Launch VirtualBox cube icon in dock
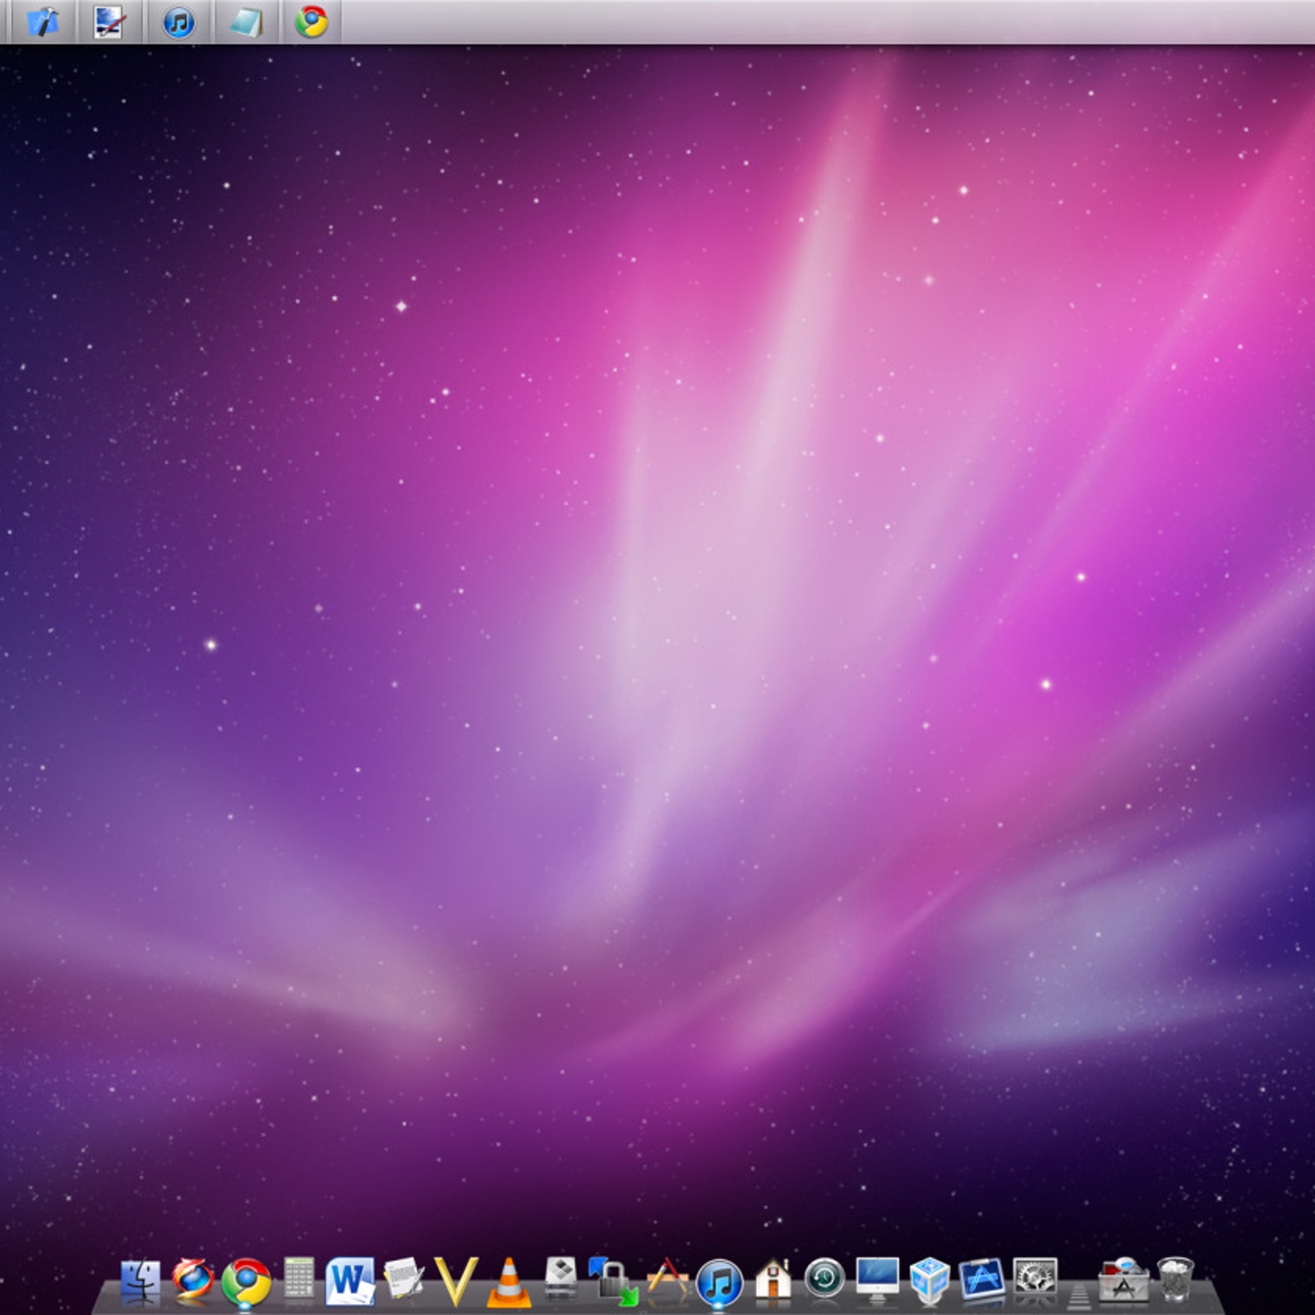 point(930,1281)
